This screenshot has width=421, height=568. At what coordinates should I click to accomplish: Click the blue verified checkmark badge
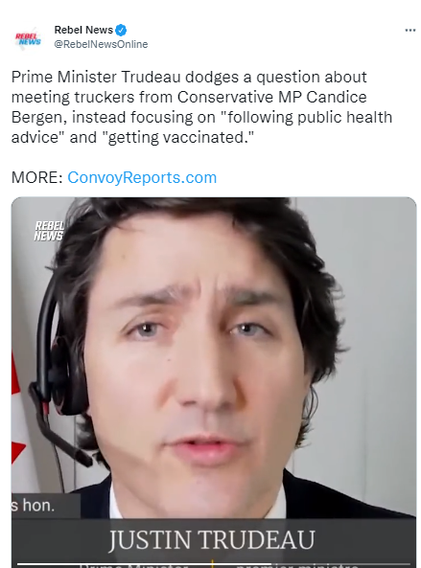point(121,30)
